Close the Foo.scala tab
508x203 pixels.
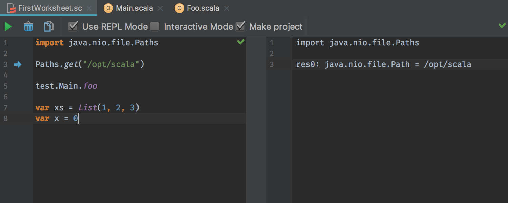click(227, 8)
